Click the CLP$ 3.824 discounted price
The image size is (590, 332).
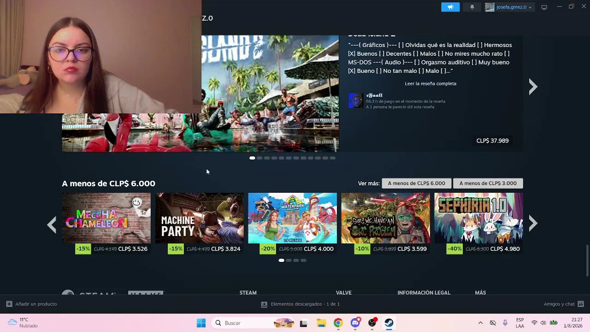click(226, 249)
